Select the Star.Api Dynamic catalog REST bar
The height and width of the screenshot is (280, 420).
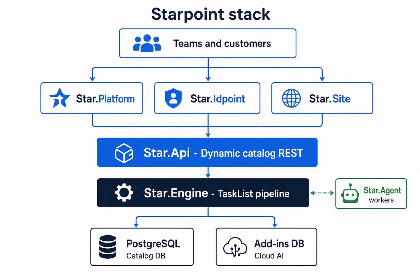coord(207,152)
